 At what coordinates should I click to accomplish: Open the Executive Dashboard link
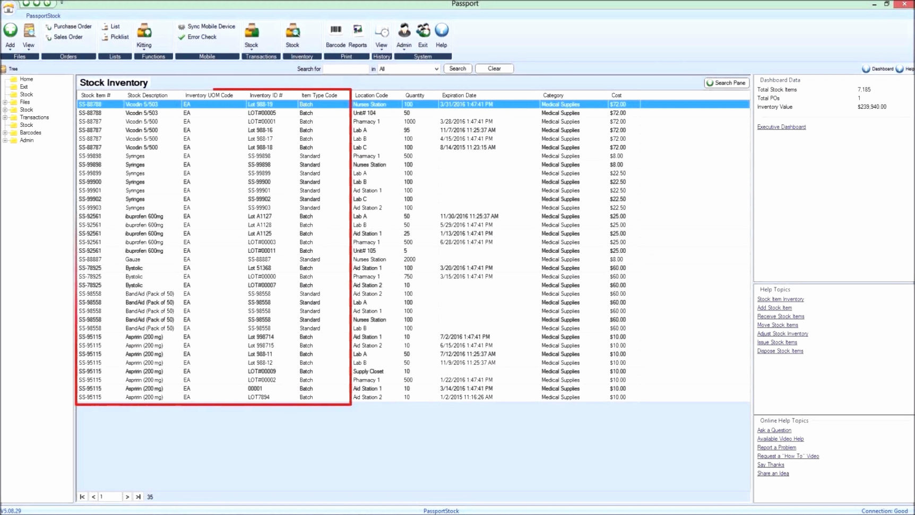[x=781, y=126]
